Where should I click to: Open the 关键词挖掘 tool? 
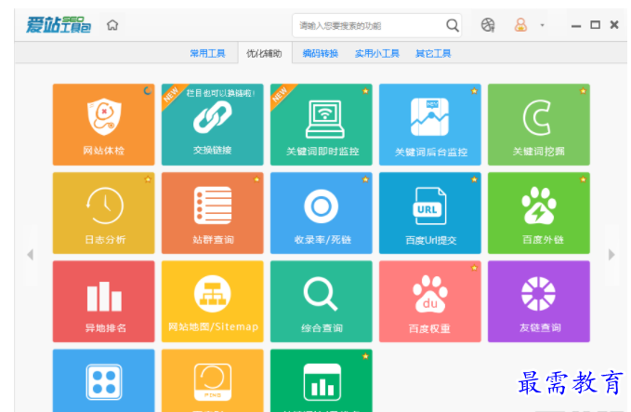pos(539,125)
